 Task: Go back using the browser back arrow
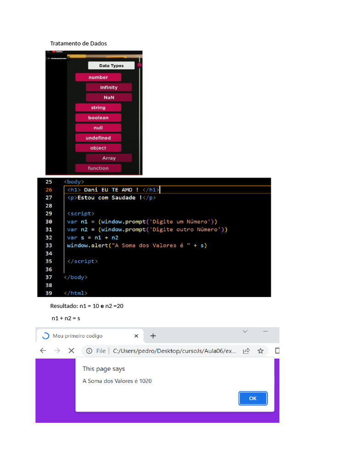coord(43,350)
